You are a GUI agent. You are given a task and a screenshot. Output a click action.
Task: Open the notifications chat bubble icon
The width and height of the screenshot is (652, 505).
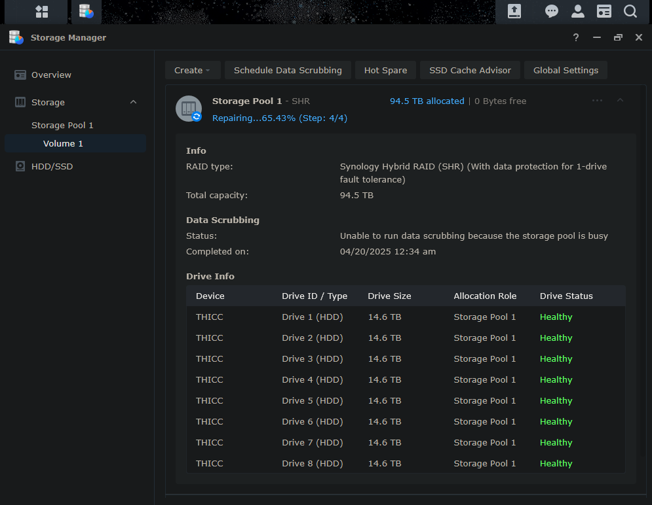pos(552,12)
